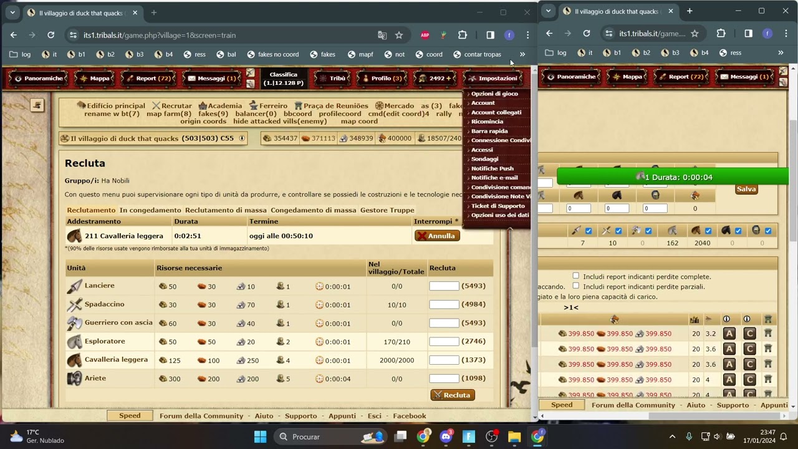This screenshot has height=449, width=798.
Task: Toggle the sword unit checkbox in right window
Action: coord(618,231)
